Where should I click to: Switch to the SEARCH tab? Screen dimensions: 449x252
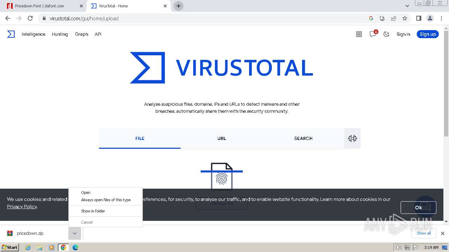(x=303, y=138)
